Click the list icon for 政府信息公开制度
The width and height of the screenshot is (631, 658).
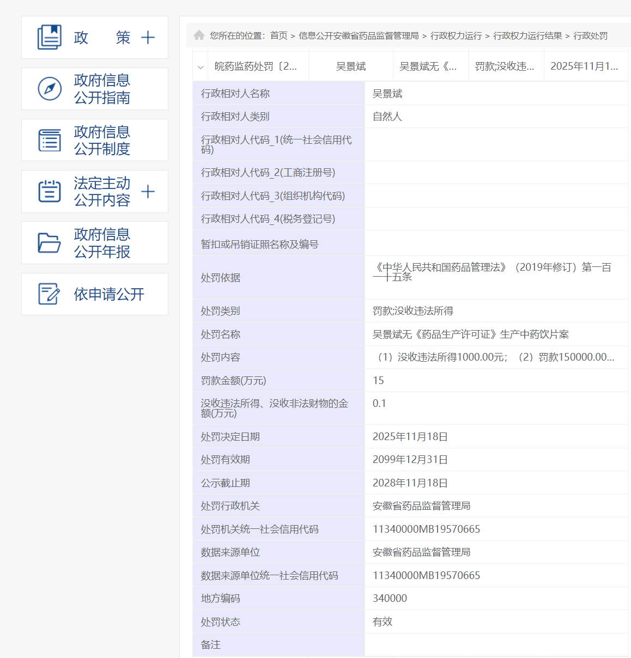click(50, 140)
